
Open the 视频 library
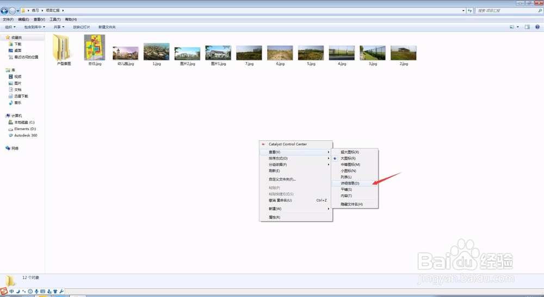(x=17, y=77)
